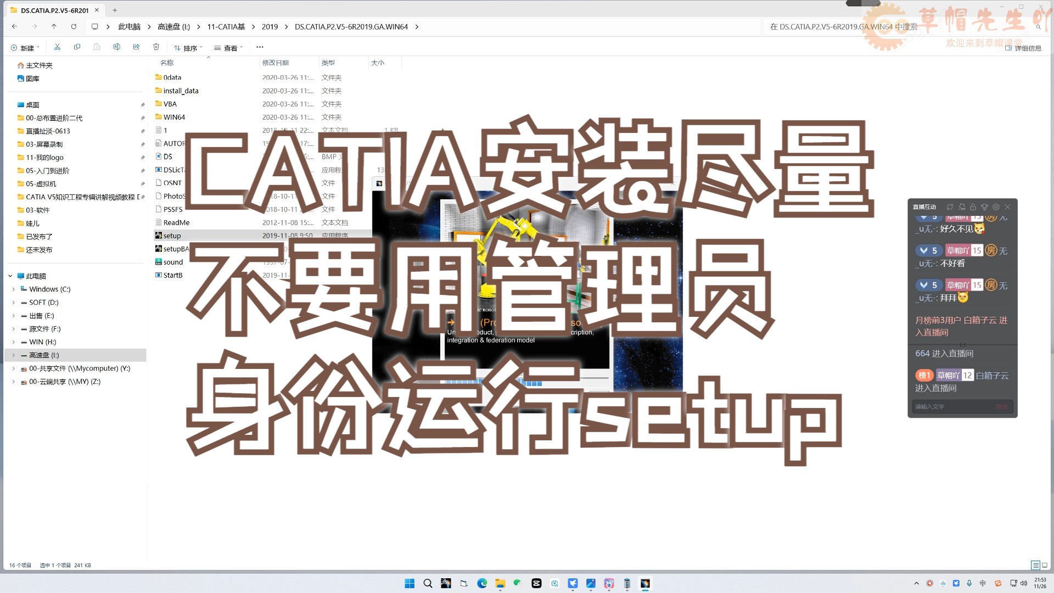Switch to the details view in the status bar
The height and width of the screenshot is (593, 1054).
point(1035,565)
